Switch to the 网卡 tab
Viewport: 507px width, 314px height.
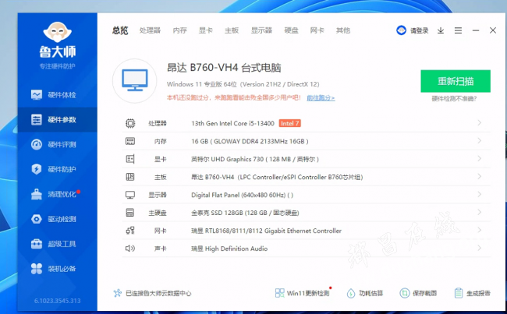317,30
